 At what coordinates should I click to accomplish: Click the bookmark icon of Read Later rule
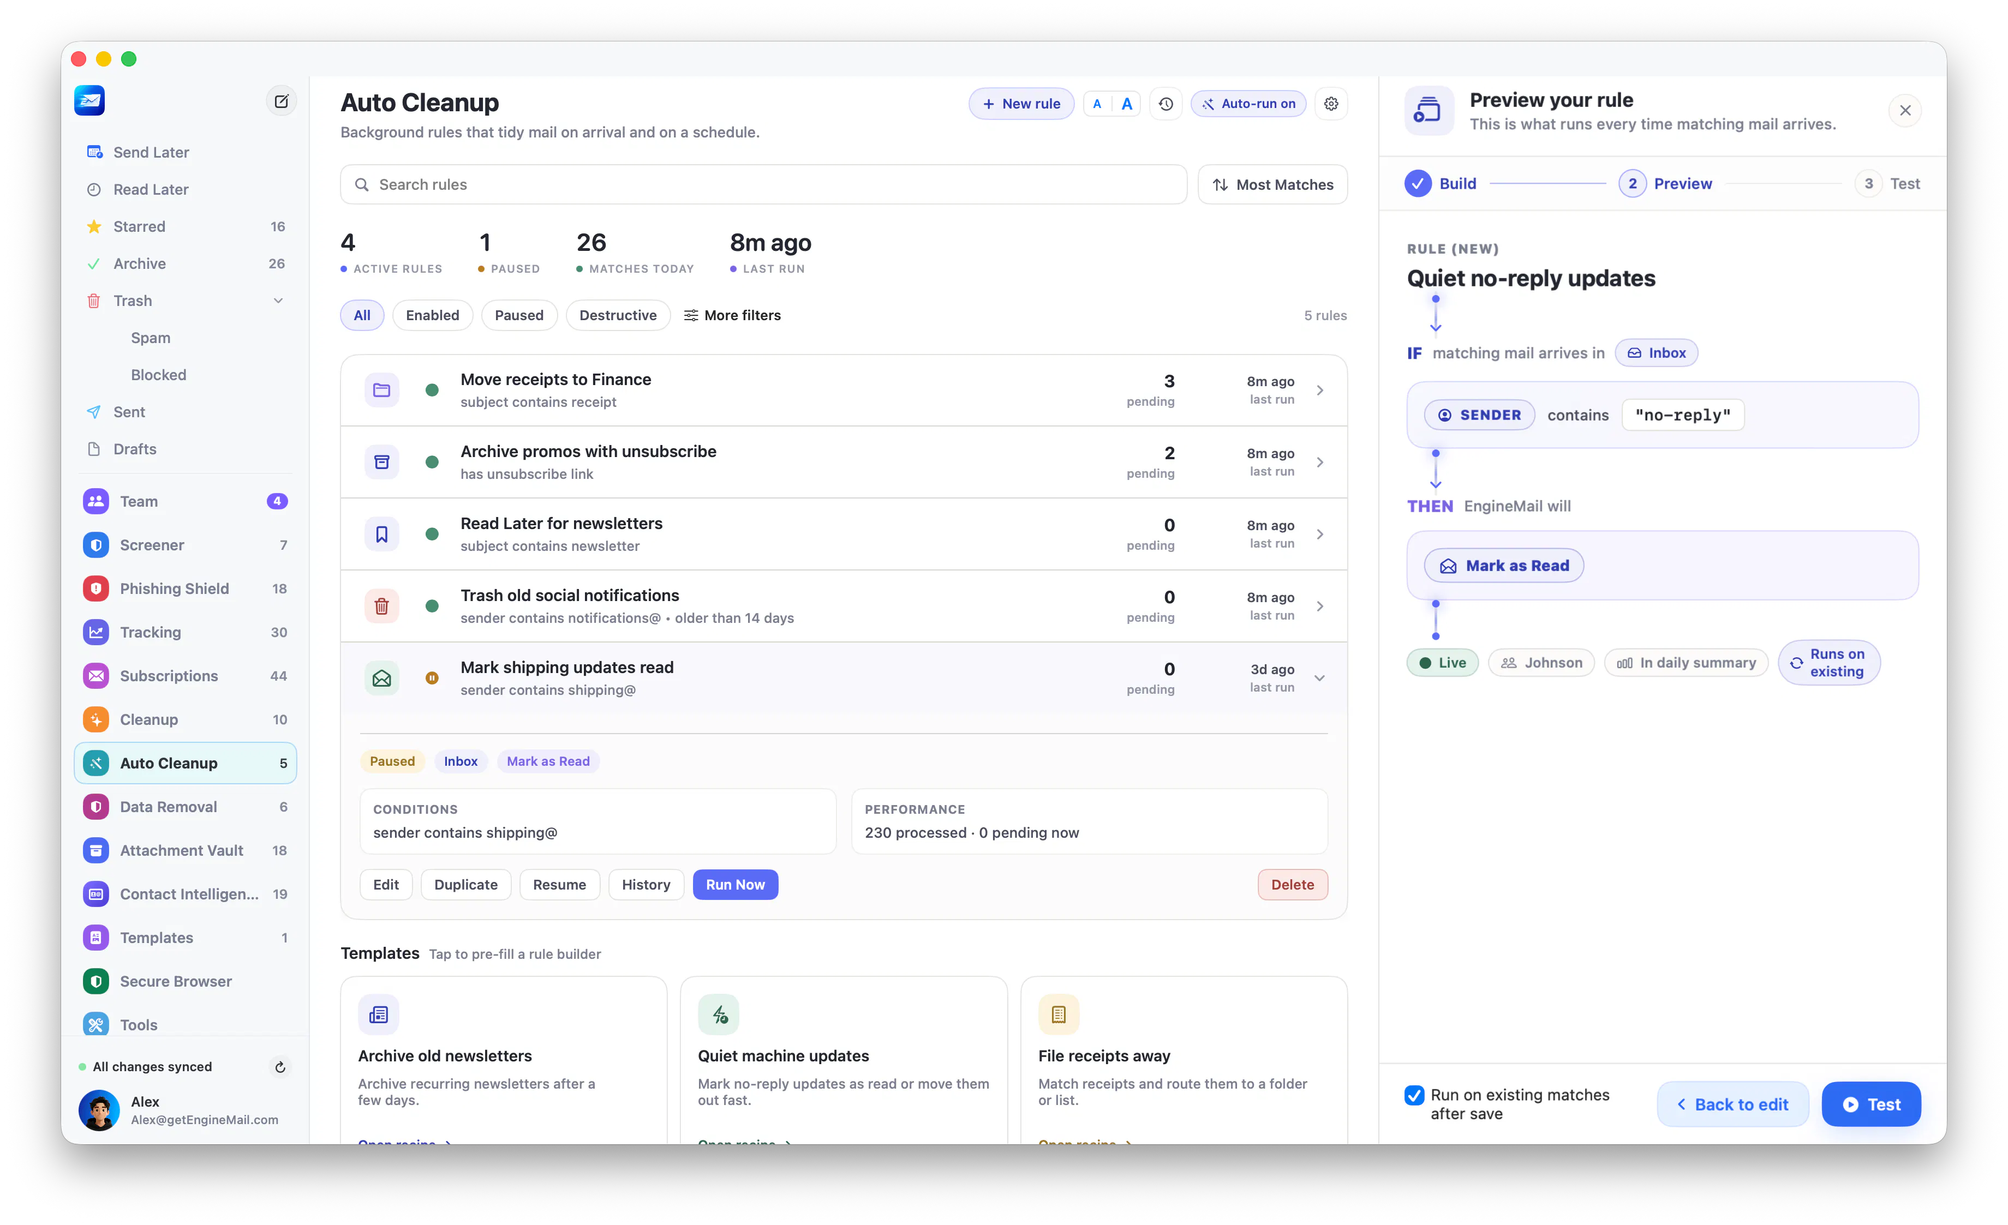[381, 535]
